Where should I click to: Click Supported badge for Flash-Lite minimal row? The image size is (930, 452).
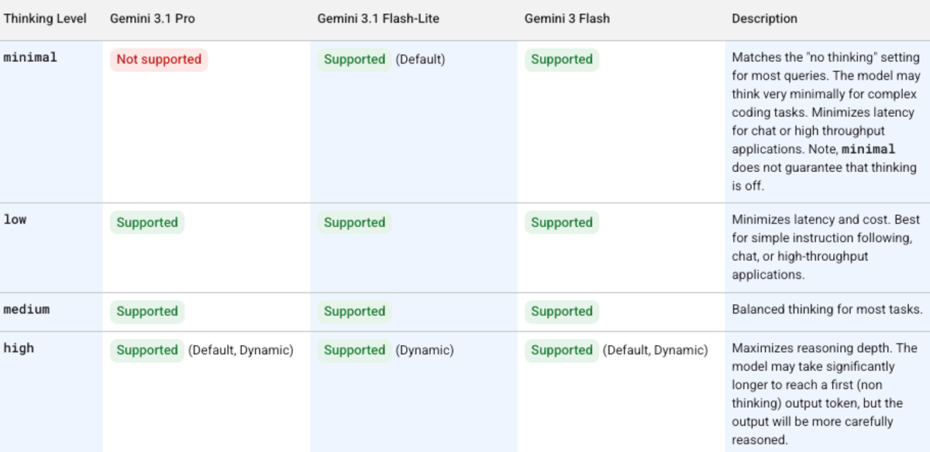[355, 60]
